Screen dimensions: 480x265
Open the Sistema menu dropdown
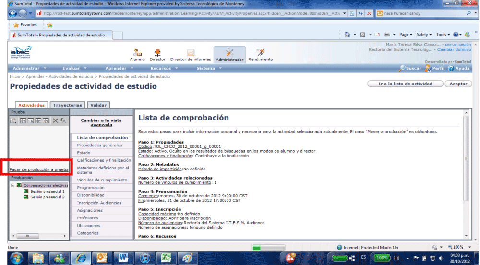[209, 68]
